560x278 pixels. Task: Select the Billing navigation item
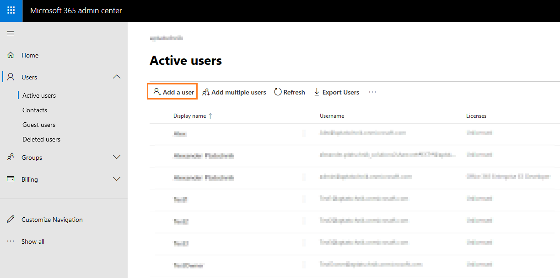point(30,179)
